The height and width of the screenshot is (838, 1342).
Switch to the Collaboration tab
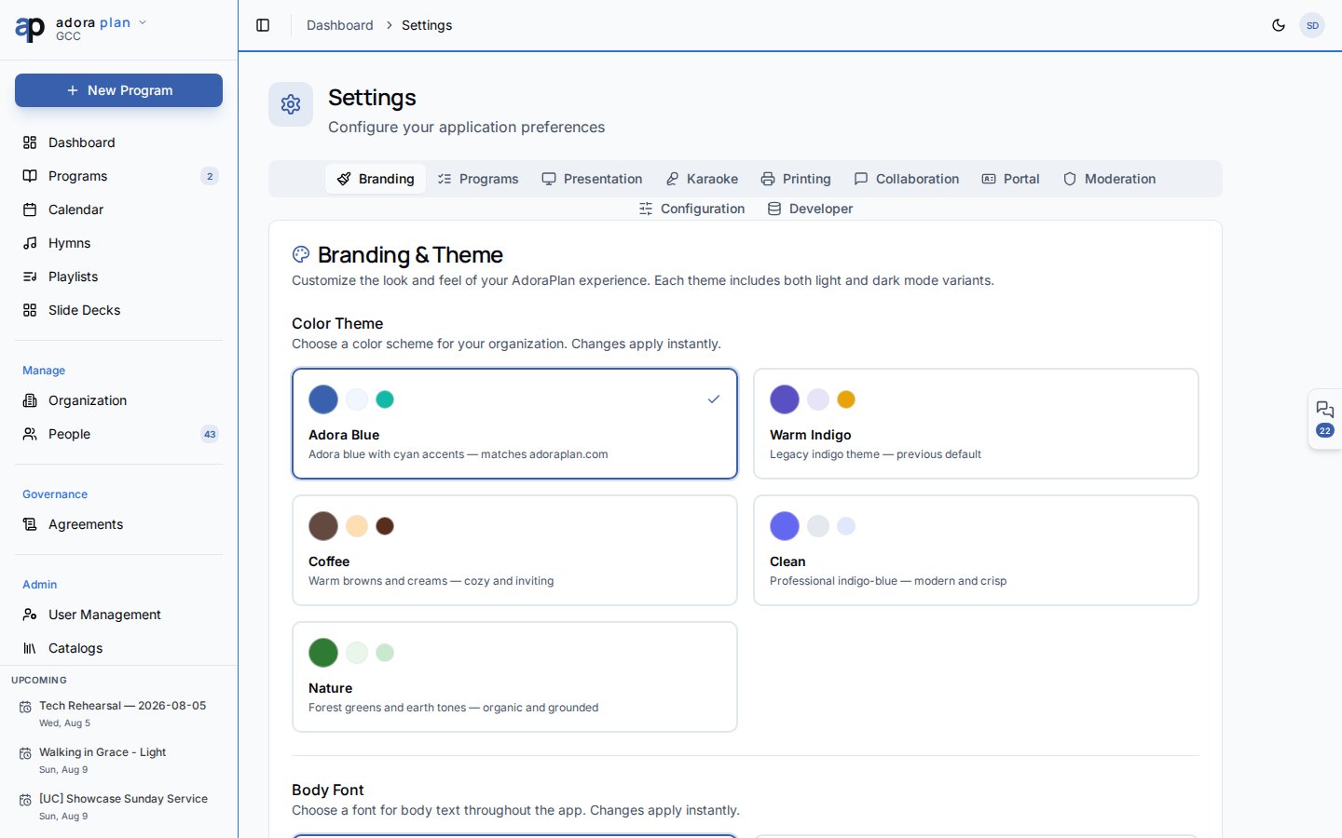coord(907,179)
